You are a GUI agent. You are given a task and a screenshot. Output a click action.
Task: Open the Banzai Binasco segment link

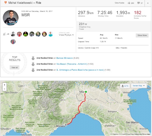click(65, 58)
